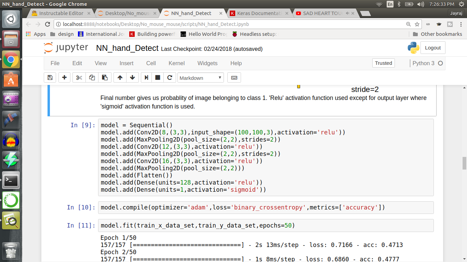Open the Kernel menu
467x262 pixels.
177,63
